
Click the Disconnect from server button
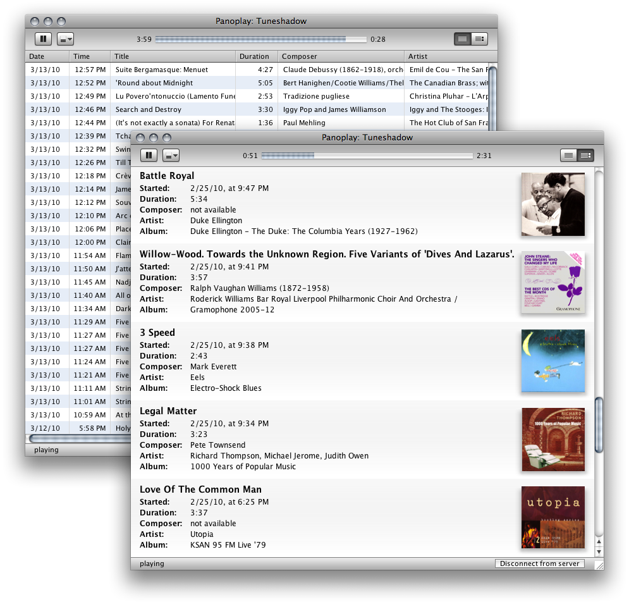tap(539, 563)
